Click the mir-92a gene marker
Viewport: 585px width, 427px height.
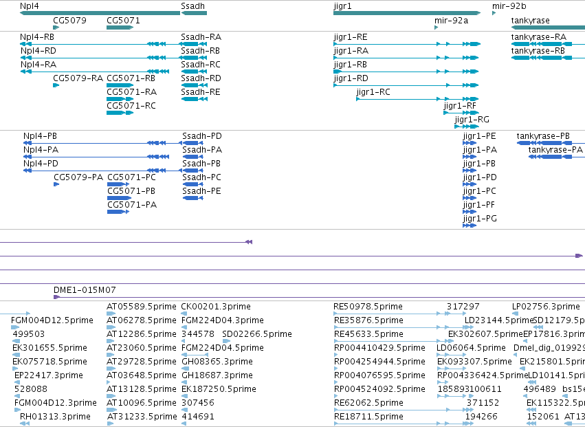pyautogui.click(x=436, y=28)
